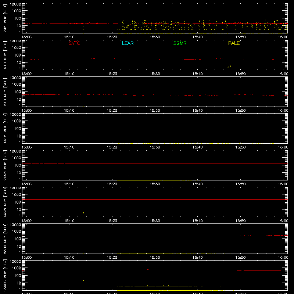Select the 1415 MHz [SFU] axis title
Image resolution: width=294 pixels, height=294 pixels.
[x=5, y=129]
